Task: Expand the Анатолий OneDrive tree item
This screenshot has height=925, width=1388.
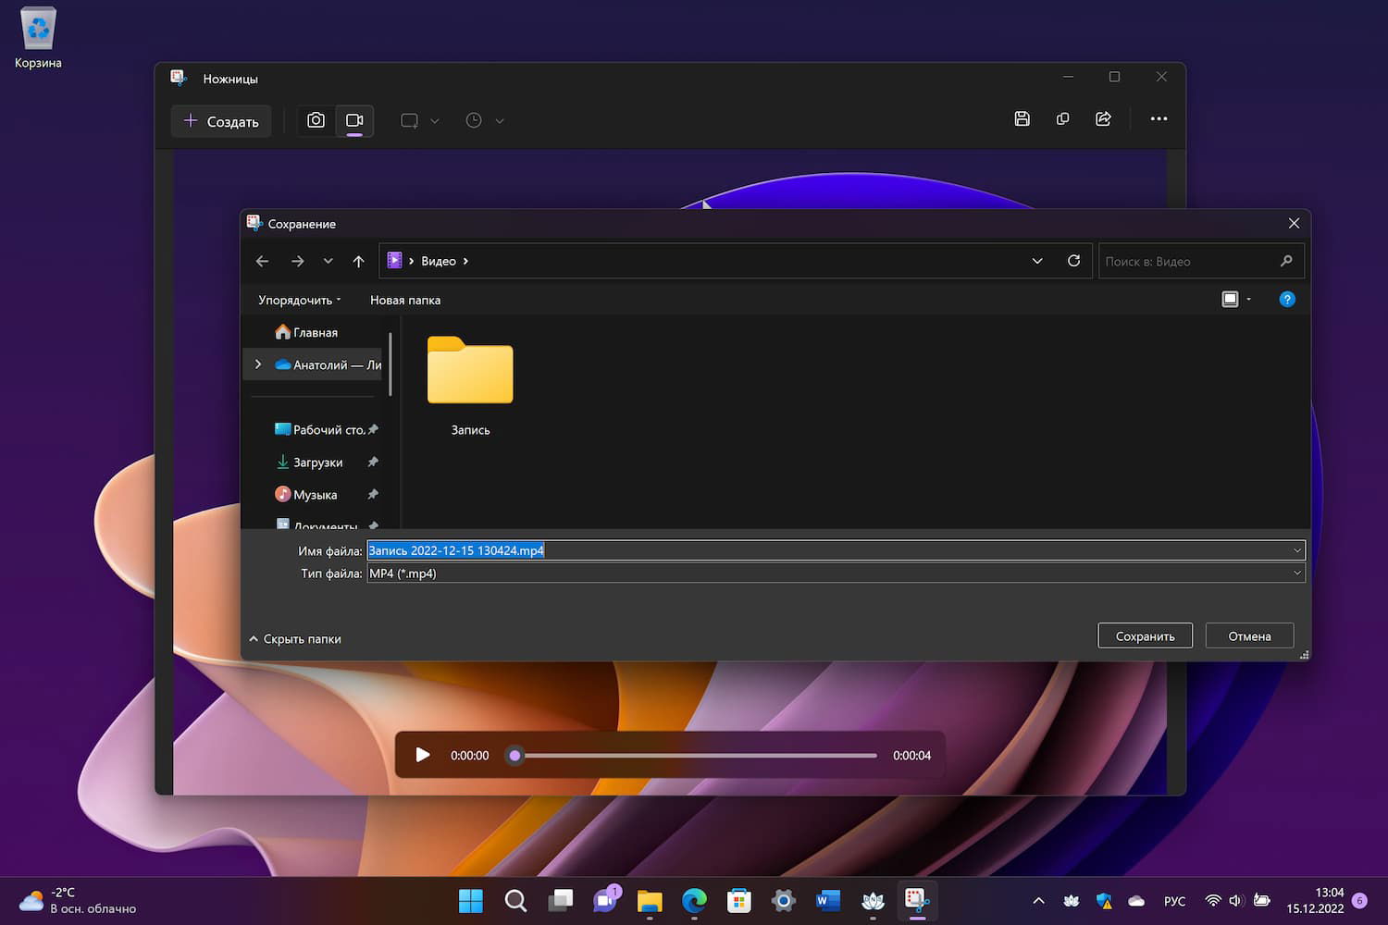Action: pyautogui.click(x=258, y=364)
